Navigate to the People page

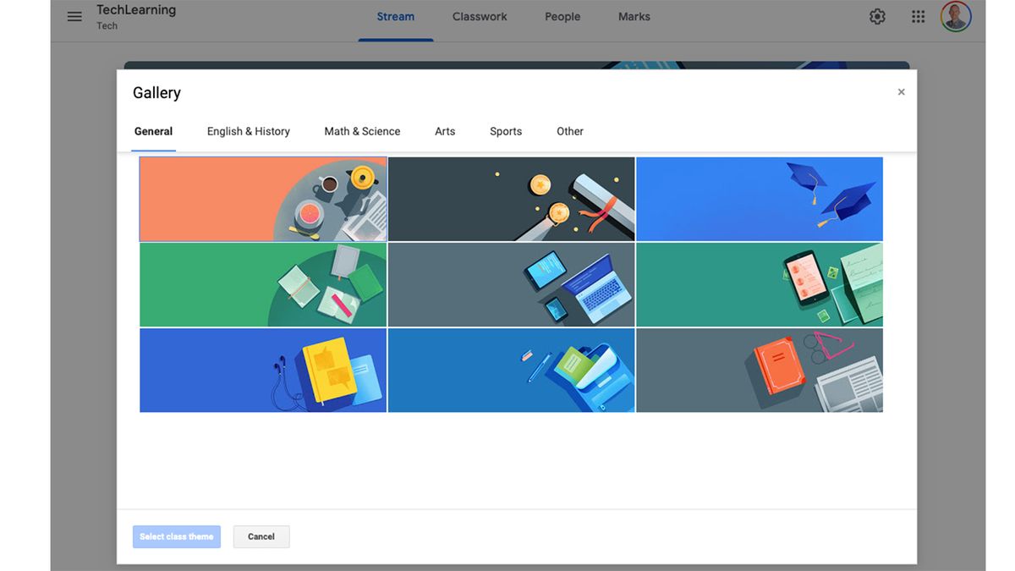[x=562, y=16]
